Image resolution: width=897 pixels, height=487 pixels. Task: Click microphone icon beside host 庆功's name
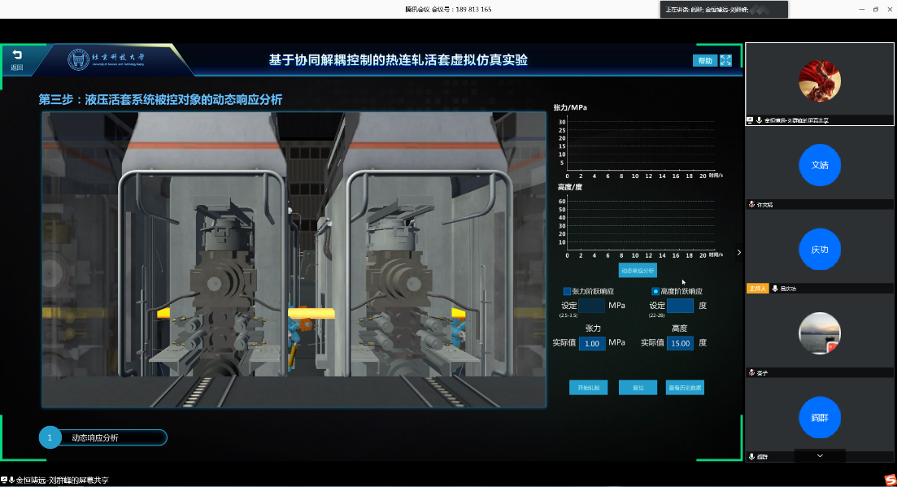[775, 289]
